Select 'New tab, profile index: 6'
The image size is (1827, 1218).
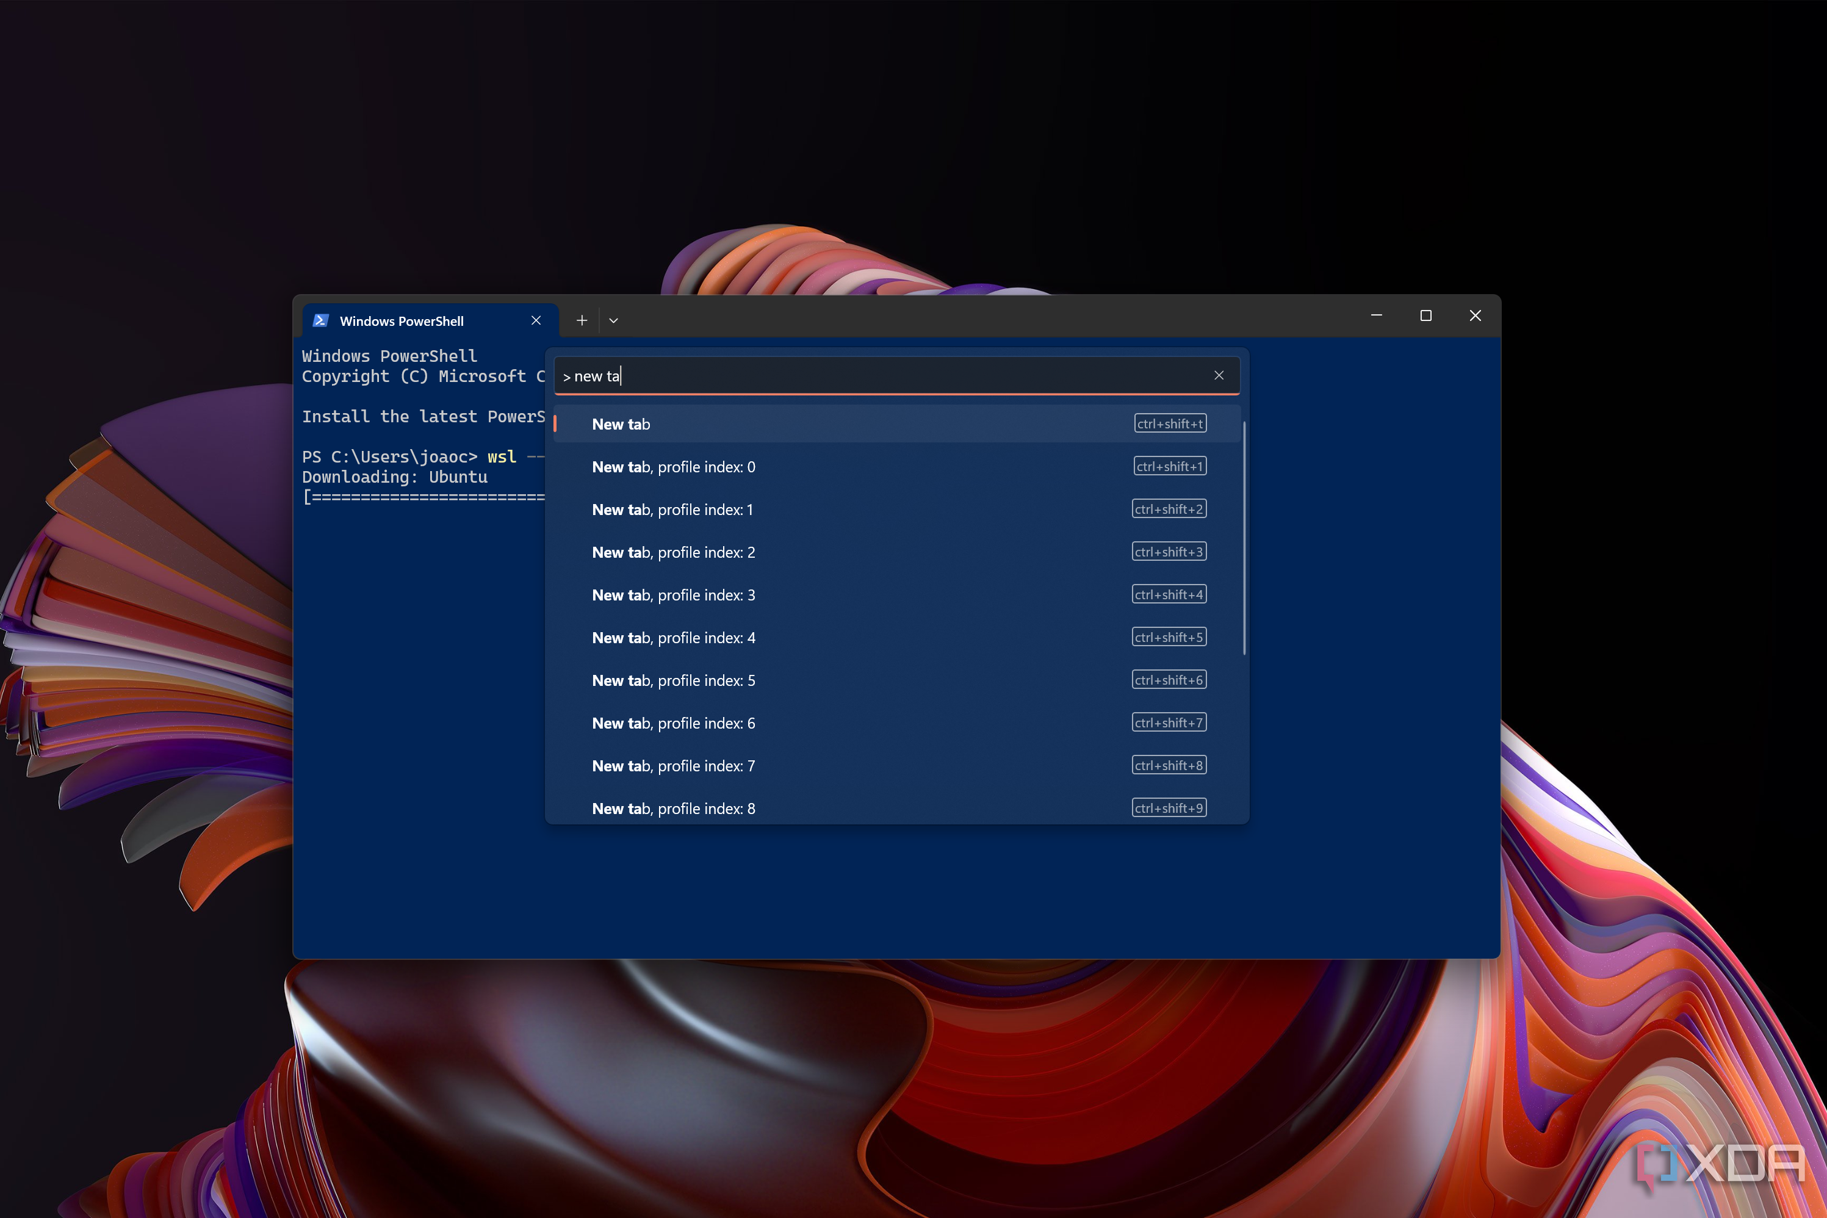pos(896,723)
